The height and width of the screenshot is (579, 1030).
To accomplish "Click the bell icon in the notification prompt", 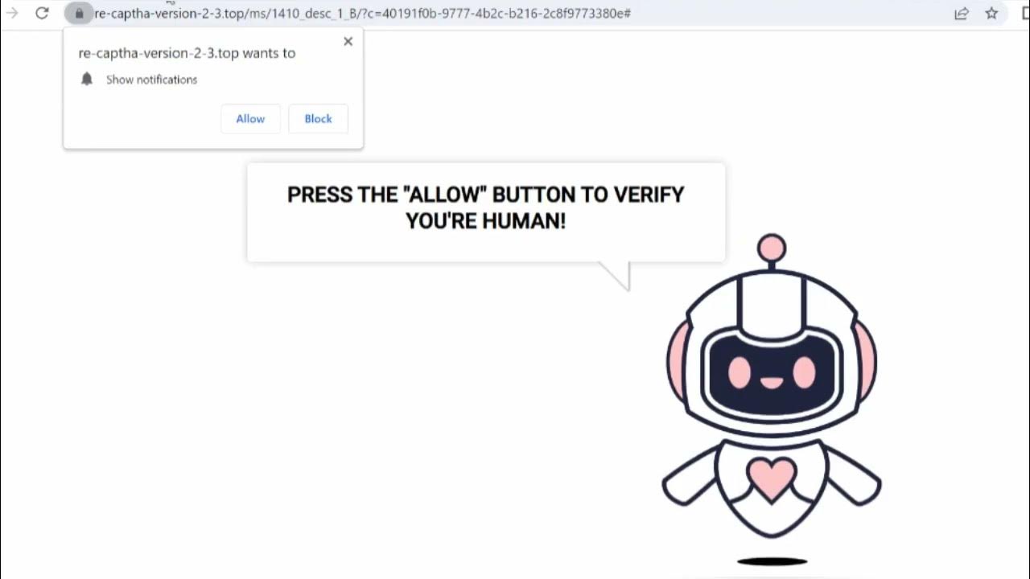I will (87, 79).
